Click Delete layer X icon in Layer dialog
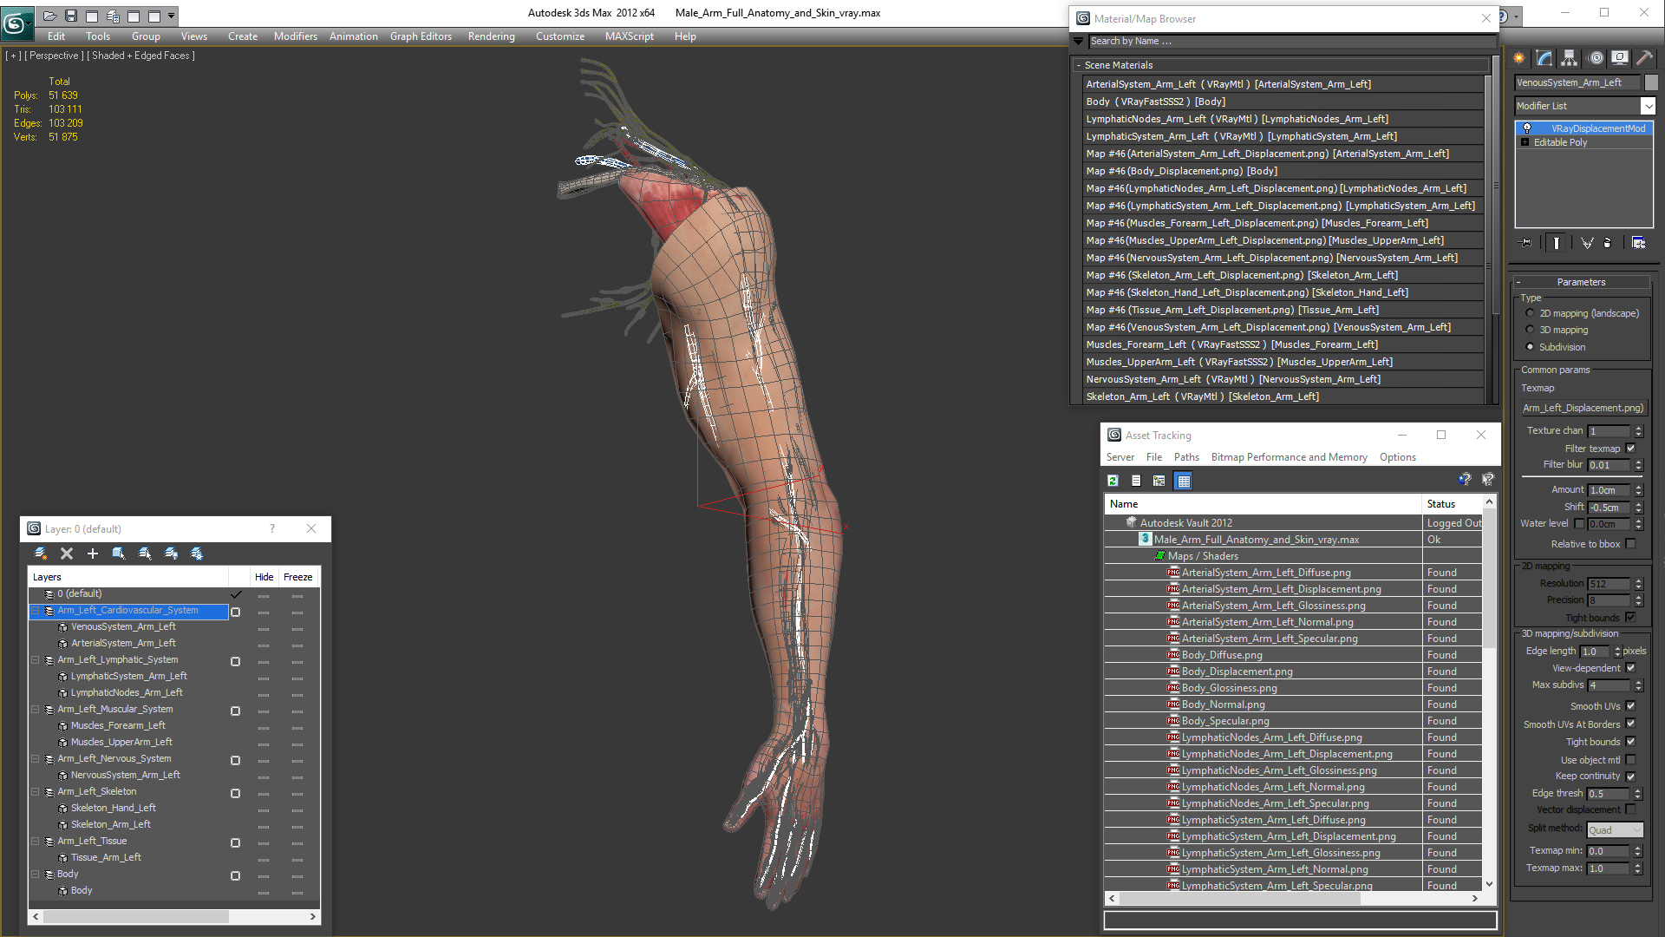 coord(67,554)
